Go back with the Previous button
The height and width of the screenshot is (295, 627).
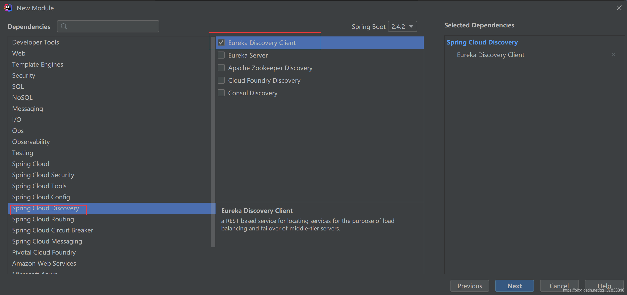470,286
